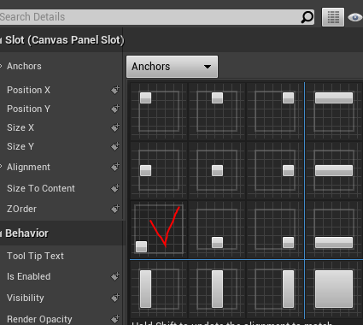Open binding options for Size Y

(115, 146)
